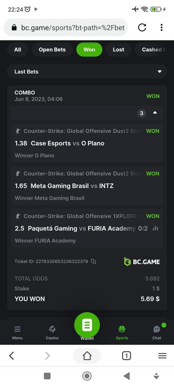Select the Lost bets filter
Viewport: 174px width, 387px height.
tap(119, 50)
